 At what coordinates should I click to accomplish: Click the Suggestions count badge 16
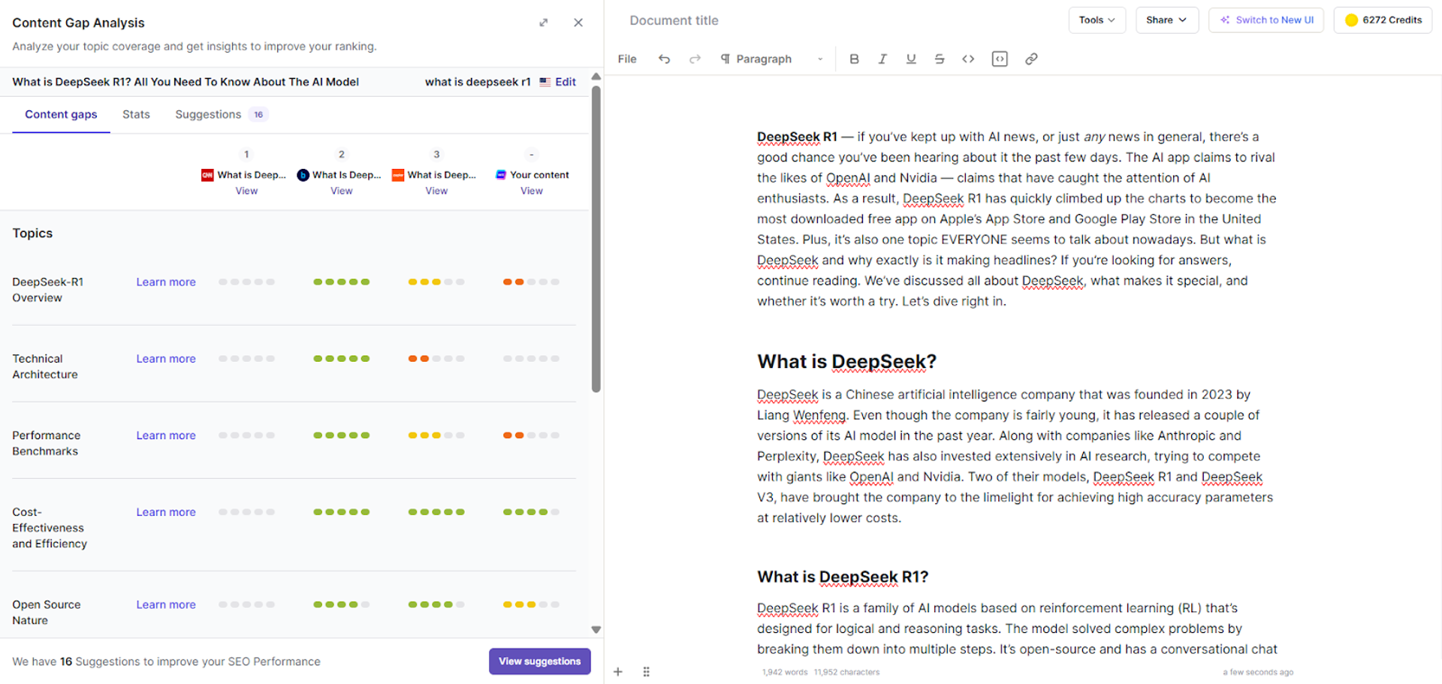pos(258,114)
